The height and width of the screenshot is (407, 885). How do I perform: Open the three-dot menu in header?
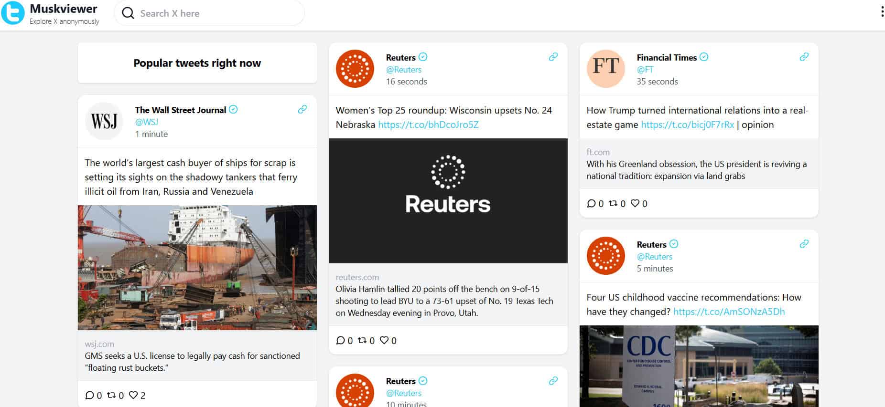point(882,12)
